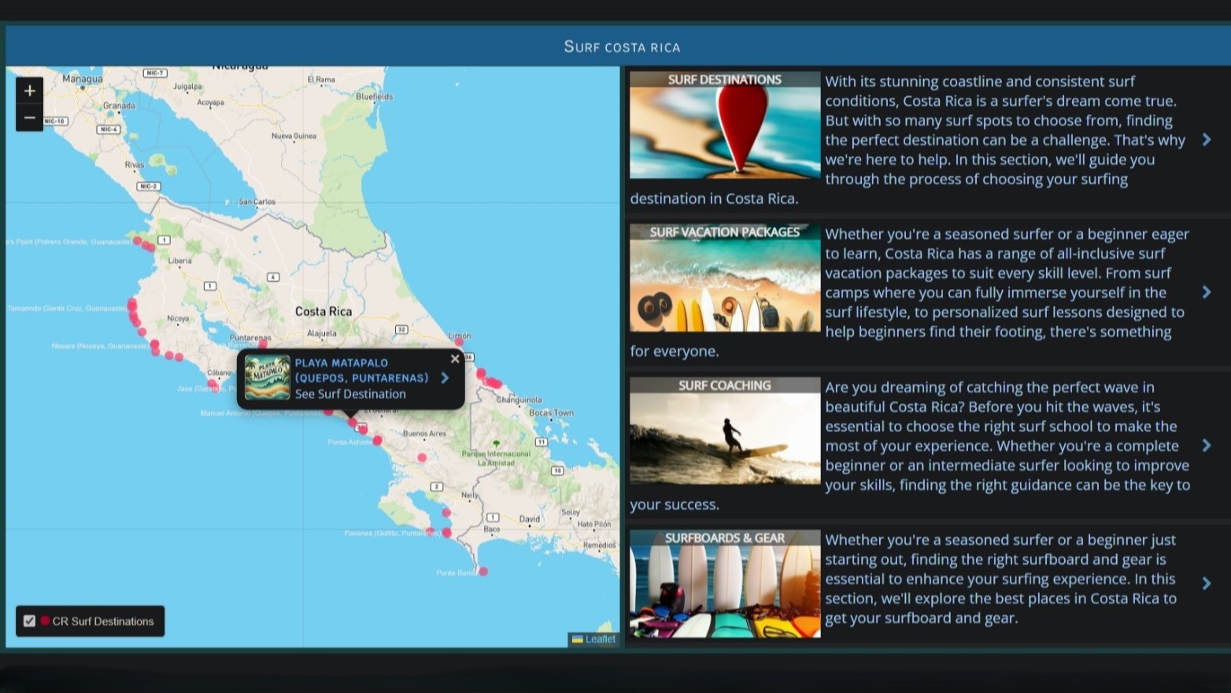Click the Playa Matapalo popup thumbnail
The height and width of the screenshot is (693, 1231).
pyautogui.click(x=267, y=378)
